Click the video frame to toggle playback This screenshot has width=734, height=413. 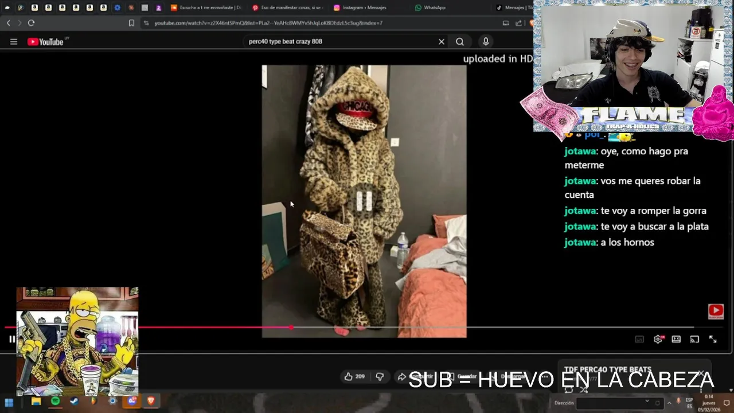pyautogui.click(x=364, y=201)
